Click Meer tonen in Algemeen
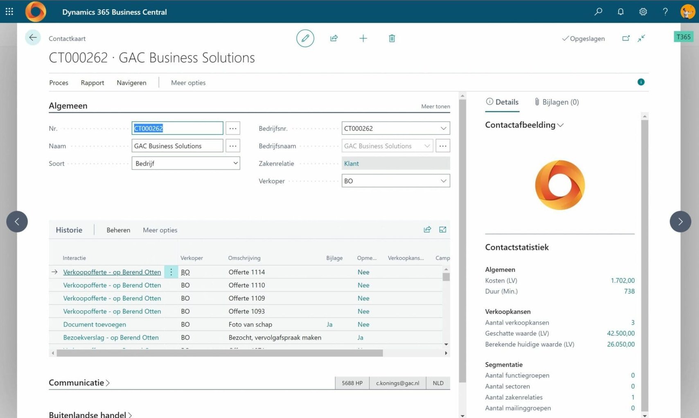The height and width of the screenshot is (418, 699). [435, 106]
